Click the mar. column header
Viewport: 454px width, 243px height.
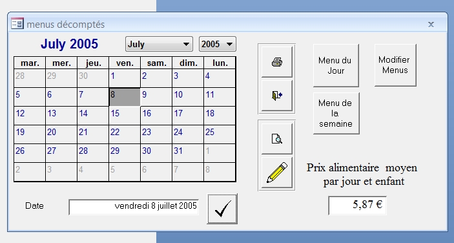click(30, 63)
